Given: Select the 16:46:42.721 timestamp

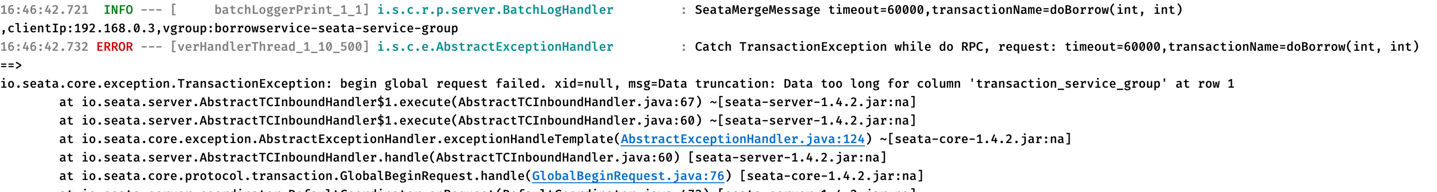Looking at the screenshot, I should click(x=45, y=10).
